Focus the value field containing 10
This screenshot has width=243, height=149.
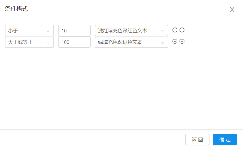tap(74, 31)
